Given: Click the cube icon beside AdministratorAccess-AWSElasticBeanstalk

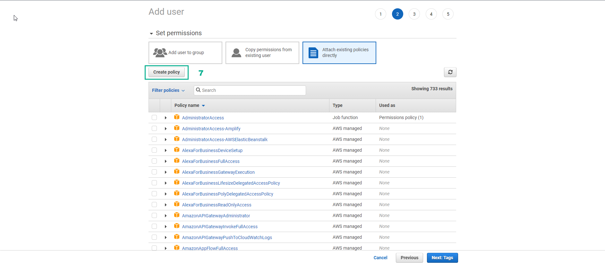Looking at the screenshot, I should click(177, 139).
